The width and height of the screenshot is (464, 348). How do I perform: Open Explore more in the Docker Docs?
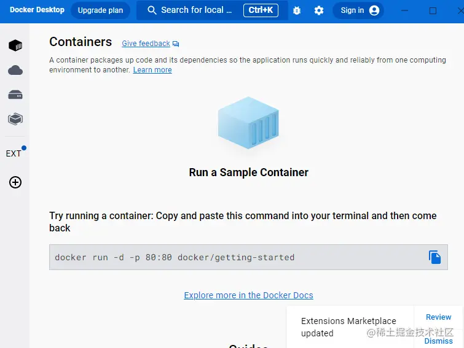coord(248,295)
